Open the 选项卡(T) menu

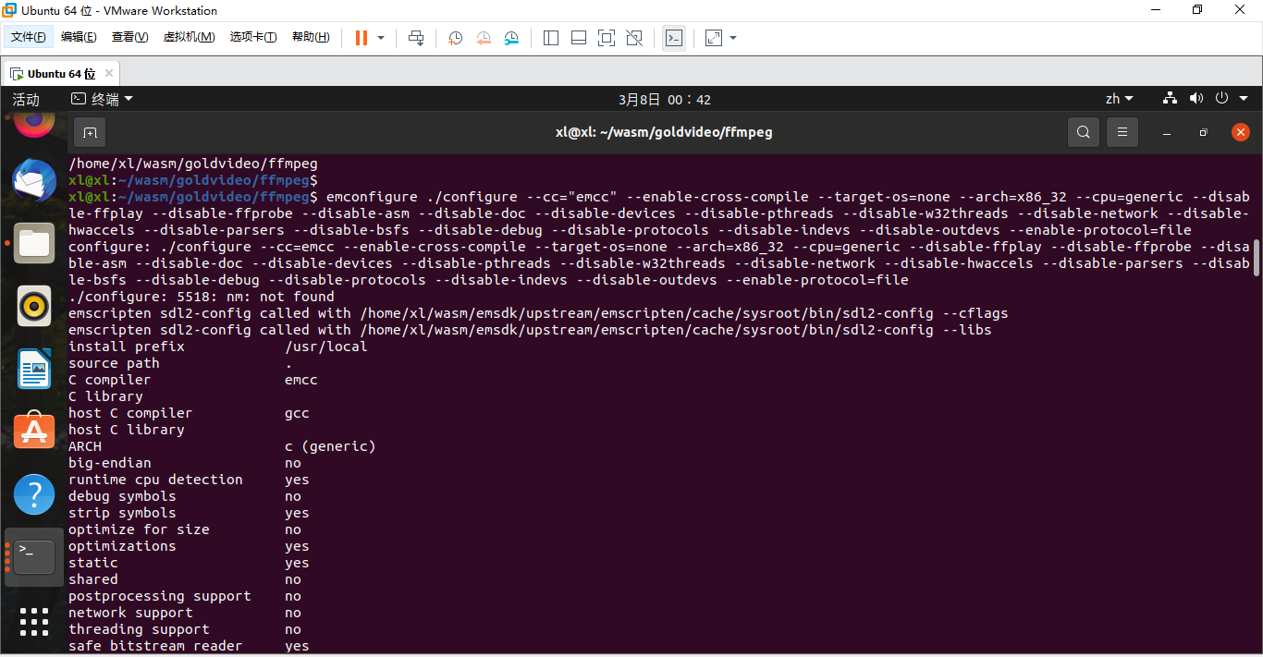(x=253, y=37)
